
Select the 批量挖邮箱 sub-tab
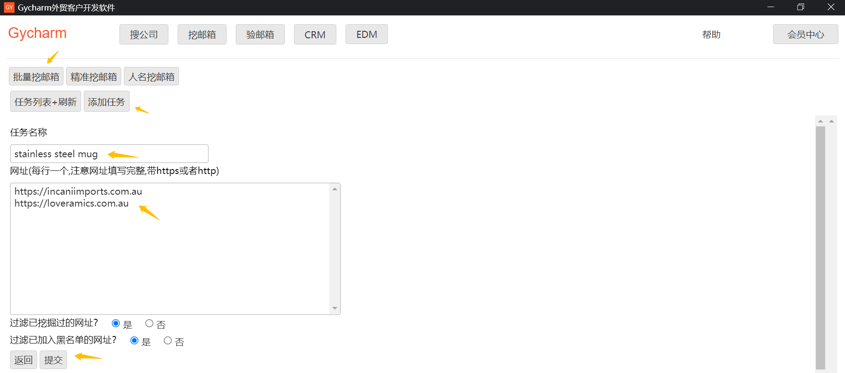tap(36, 77)
